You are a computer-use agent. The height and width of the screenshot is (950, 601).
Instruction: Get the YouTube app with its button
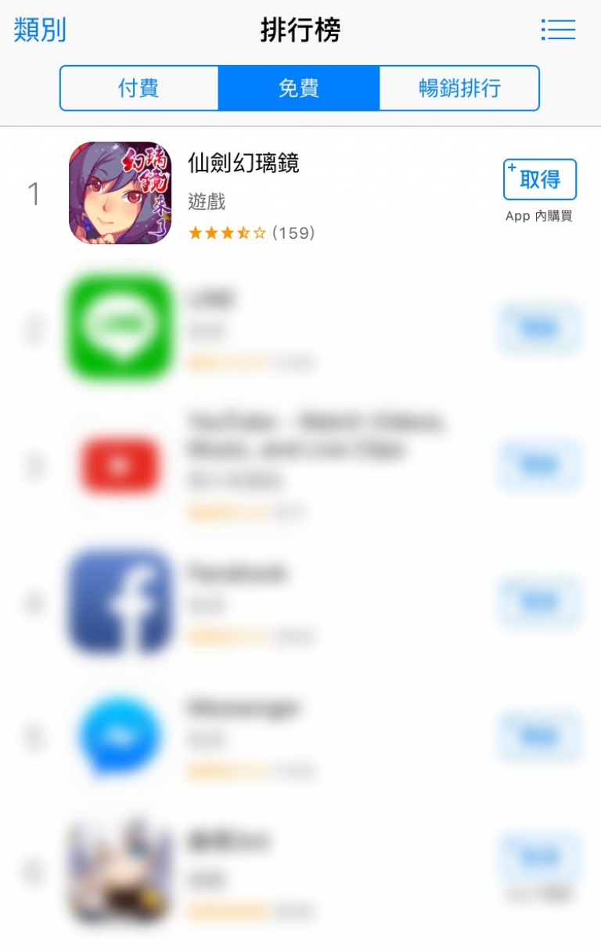click(540, 466)
